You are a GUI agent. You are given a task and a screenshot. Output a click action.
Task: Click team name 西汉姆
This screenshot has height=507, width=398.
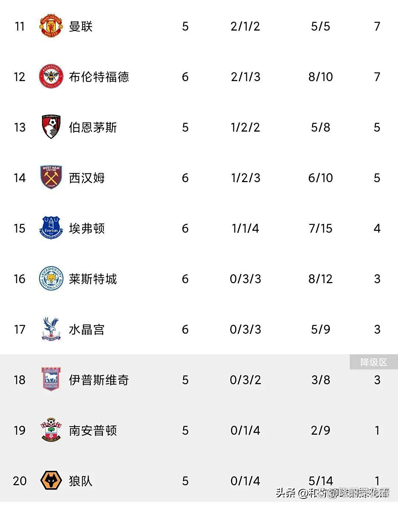point(87,178)
